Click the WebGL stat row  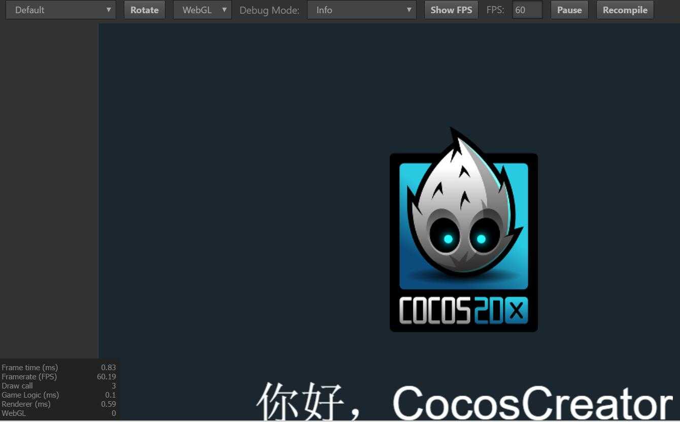59,413
